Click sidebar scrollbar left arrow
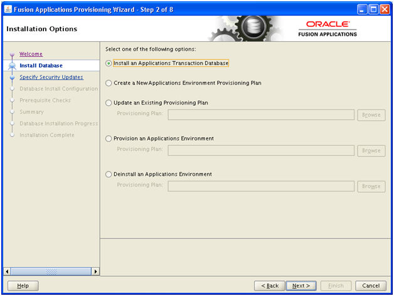Viewport: 394px width, 296px height. pos(7,272)
